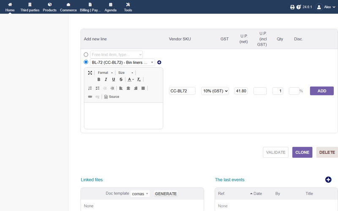Open text color picker

[131, 79]
